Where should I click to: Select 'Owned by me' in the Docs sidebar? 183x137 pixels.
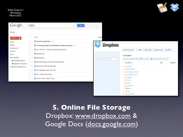pos(14,48)
